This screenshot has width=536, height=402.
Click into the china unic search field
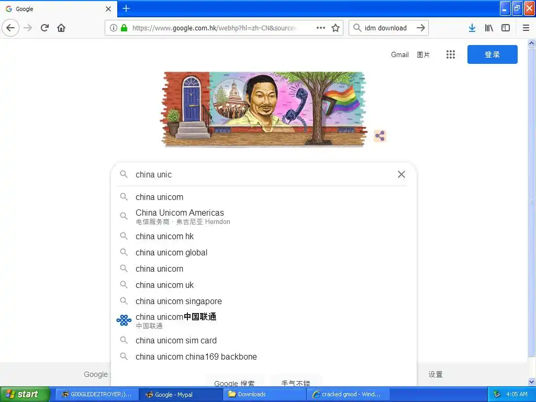[263, 174]
